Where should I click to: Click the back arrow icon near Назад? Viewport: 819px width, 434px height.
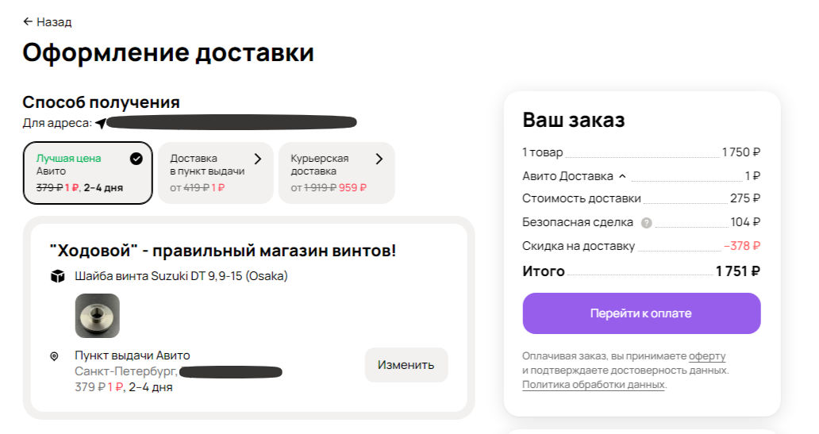(28, 21)
